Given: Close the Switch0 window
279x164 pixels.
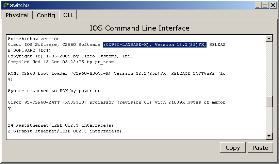Looking at the screenshot, I should tap(273, 5).
